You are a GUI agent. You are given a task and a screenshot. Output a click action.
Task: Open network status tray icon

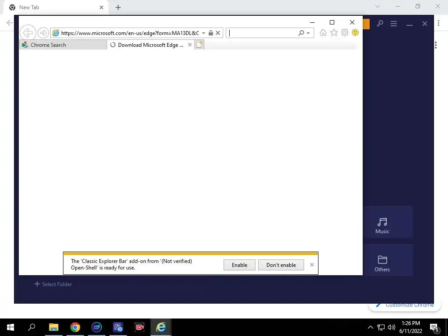381,327
